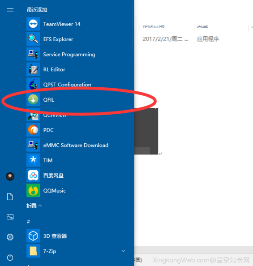253x266 pixels.
Task: Open the power options button
Action: coord(10,257)
